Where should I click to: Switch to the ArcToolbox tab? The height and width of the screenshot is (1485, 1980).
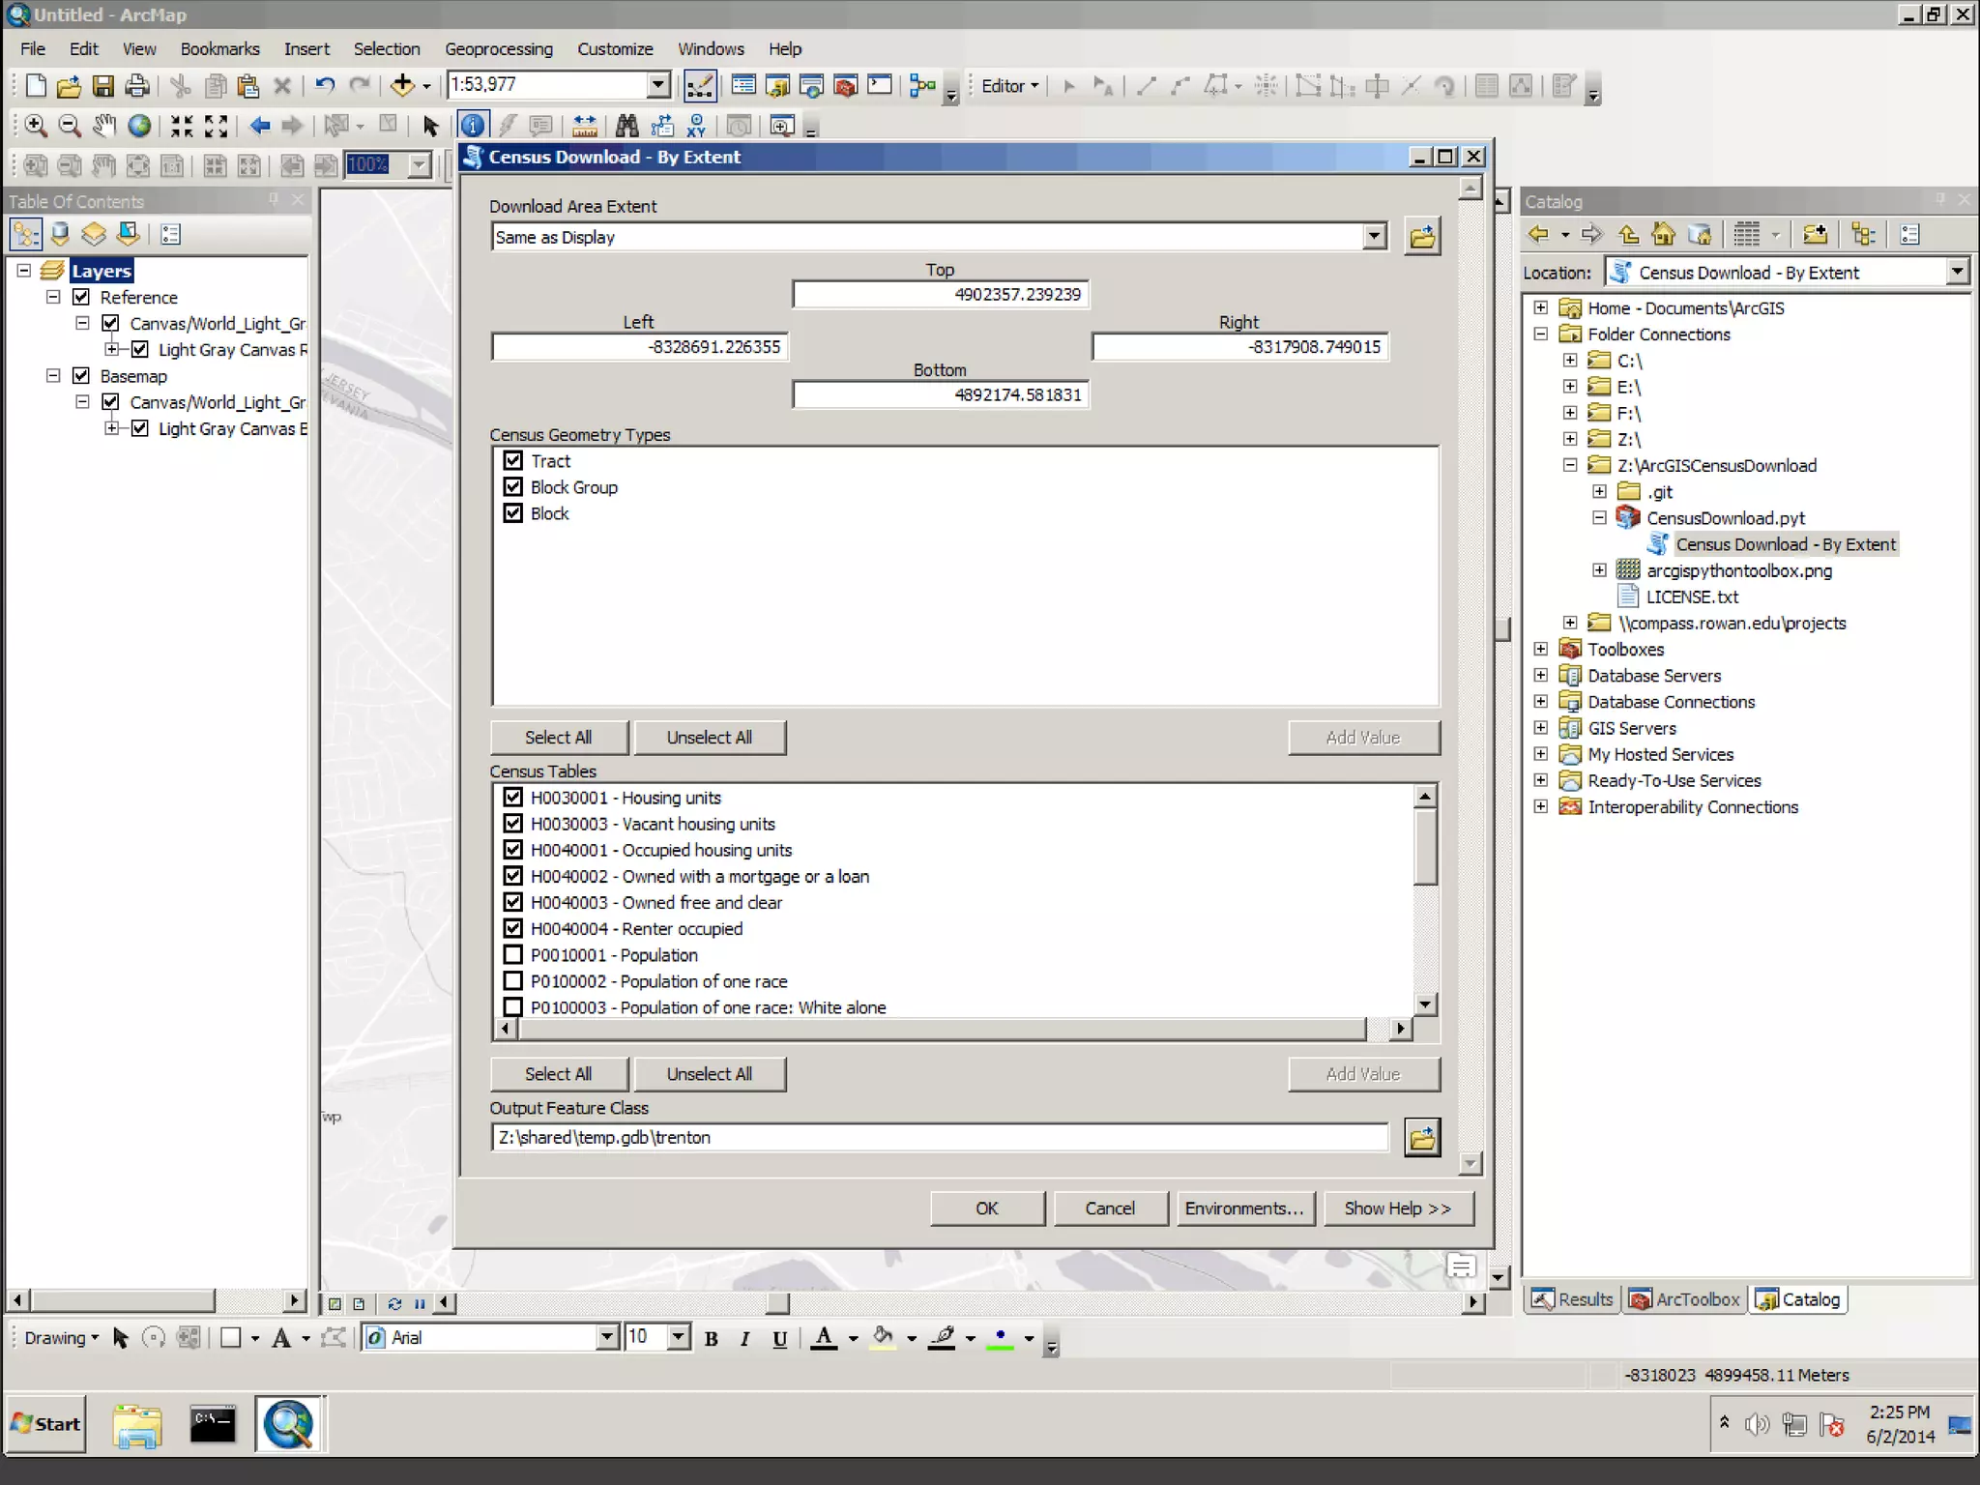click(x=1684, y=1299)
